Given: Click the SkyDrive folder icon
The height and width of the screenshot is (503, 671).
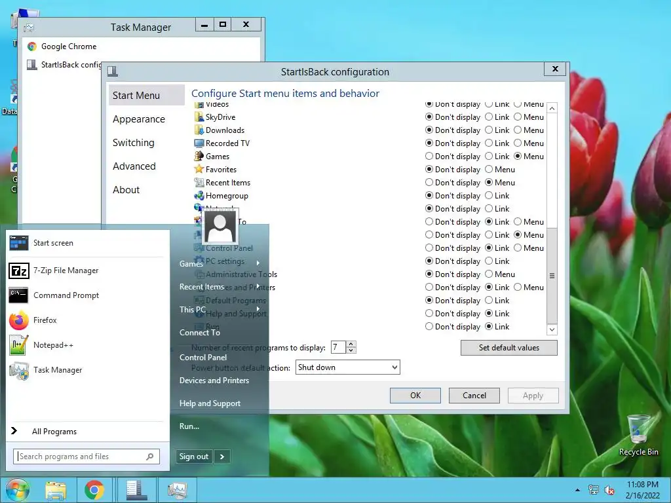Looking at the screenshot, I should pos(199,117).
